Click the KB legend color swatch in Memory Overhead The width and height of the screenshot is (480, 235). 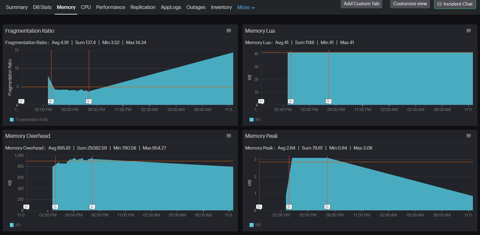click(12, 225)
